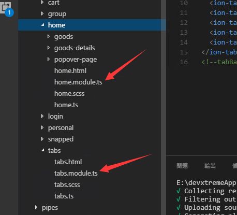Click editor line number 11

click(184, 13)
